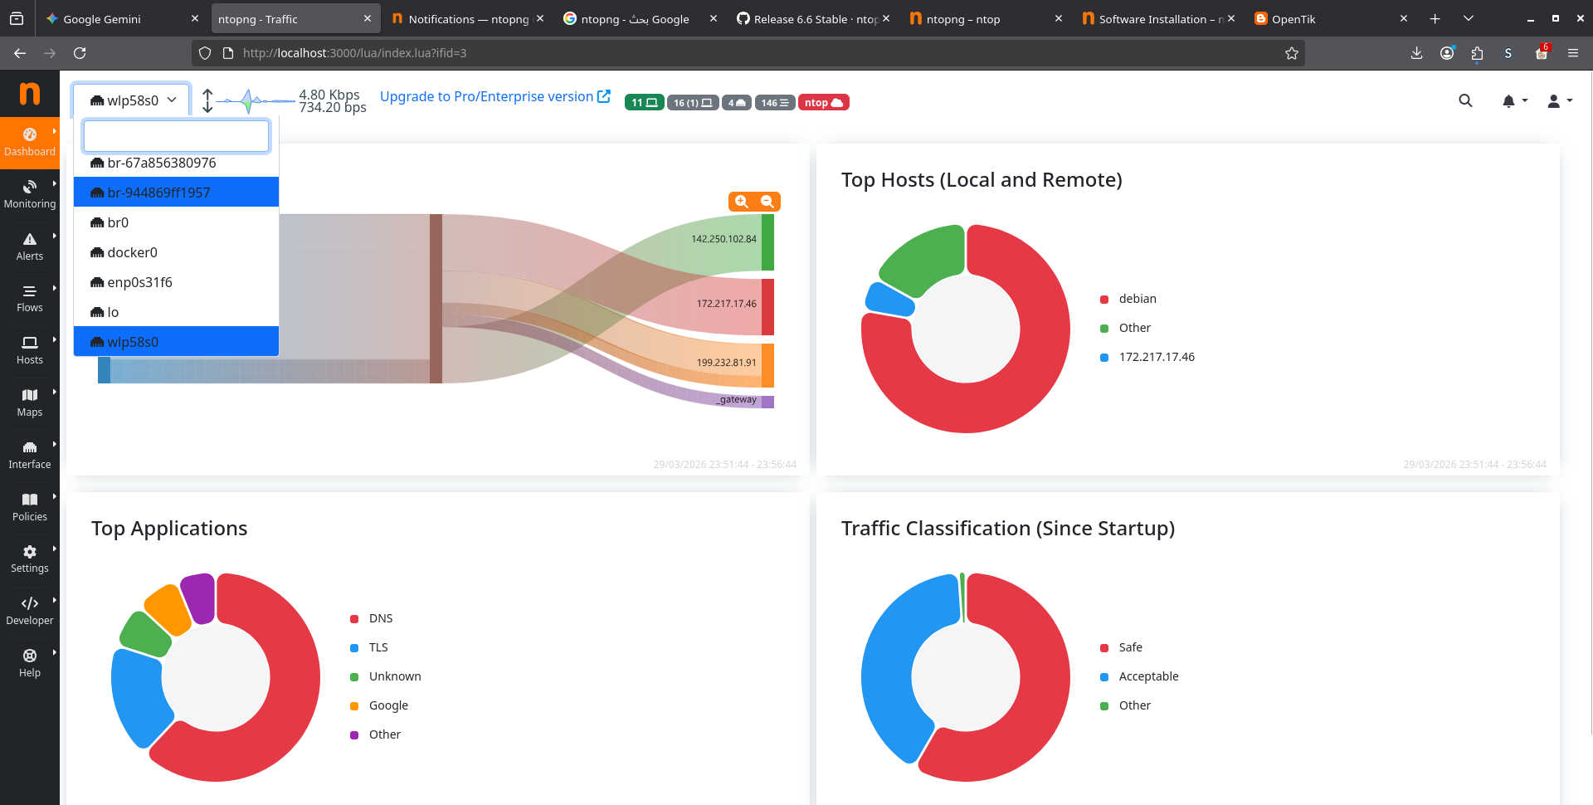
Task: Click the green 11 hosts badge
Action: 644,103
